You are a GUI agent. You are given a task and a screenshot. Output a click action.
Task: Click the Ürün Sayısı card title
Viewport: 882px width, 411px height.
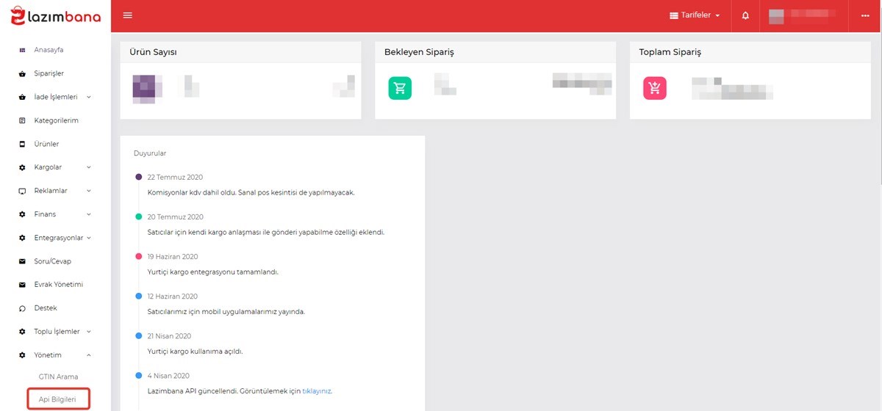153,53
